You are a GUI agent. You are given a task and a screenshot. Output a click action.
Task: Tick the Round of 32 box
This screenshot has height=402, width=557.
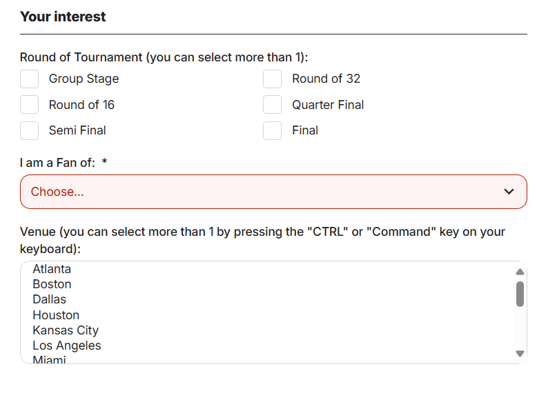(273, 79)
